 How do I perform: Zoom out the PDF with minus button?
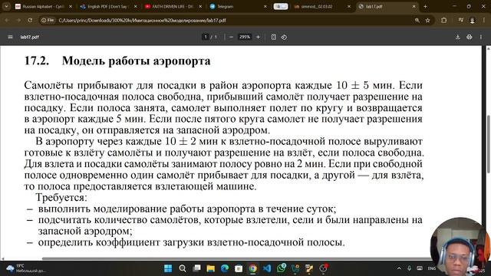pyautogui.click(x=231, y=37)
